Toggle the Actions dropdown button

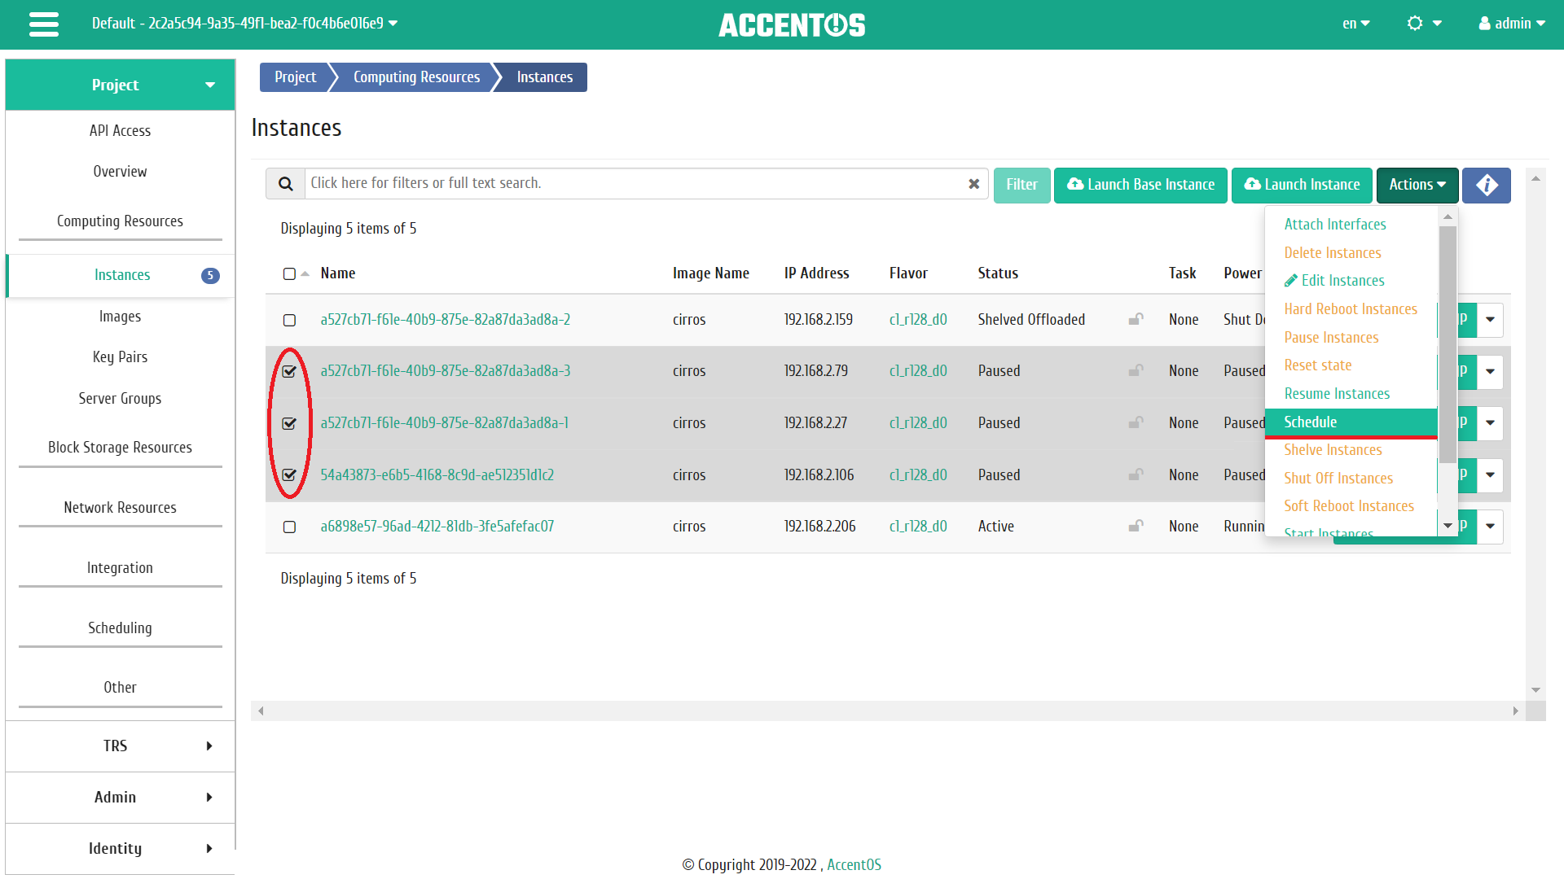click(x=1417, y=185)
